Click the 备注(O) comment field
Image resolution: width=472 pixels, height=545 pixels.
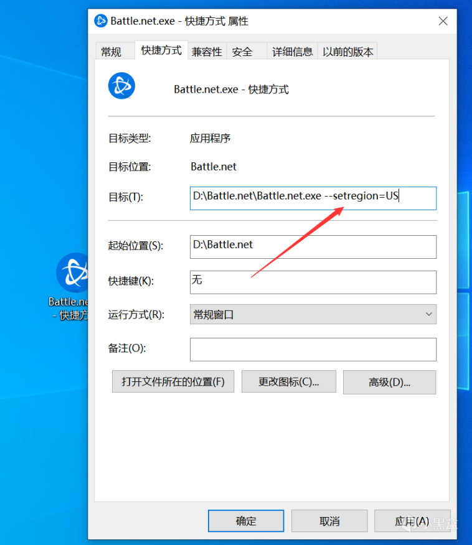pyautogui.click(x=313, y=349)
